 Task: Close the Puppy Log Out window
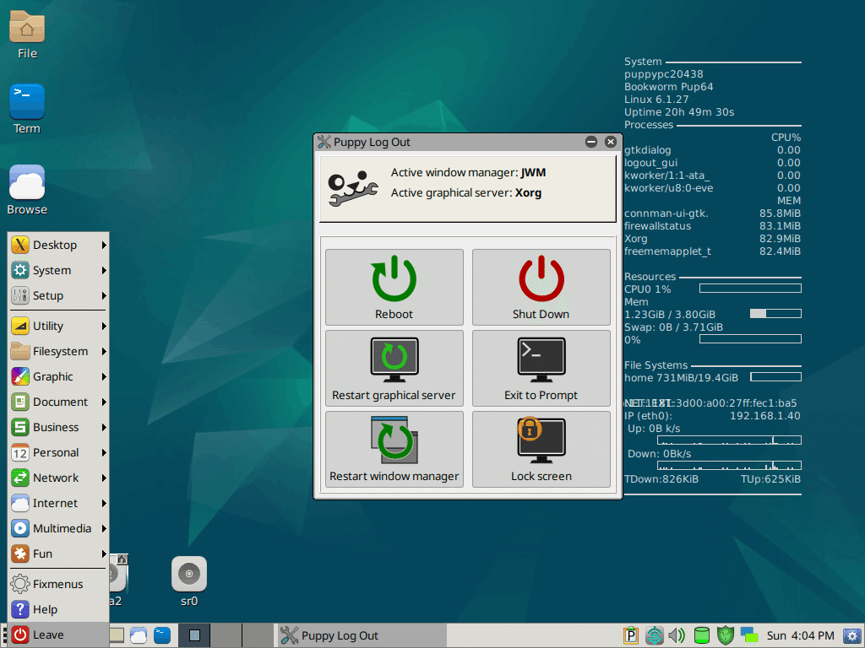tap(611, 142)
